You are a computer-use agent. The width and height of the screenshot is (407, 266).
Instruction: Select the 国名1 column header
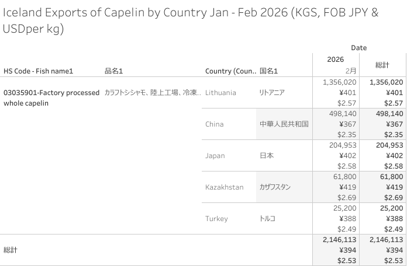268,71
